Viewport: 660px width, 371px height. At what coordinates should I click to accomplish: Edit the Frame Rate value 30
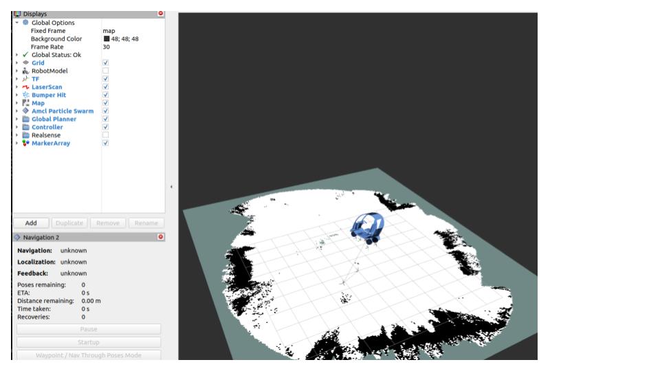coord(106,47)
